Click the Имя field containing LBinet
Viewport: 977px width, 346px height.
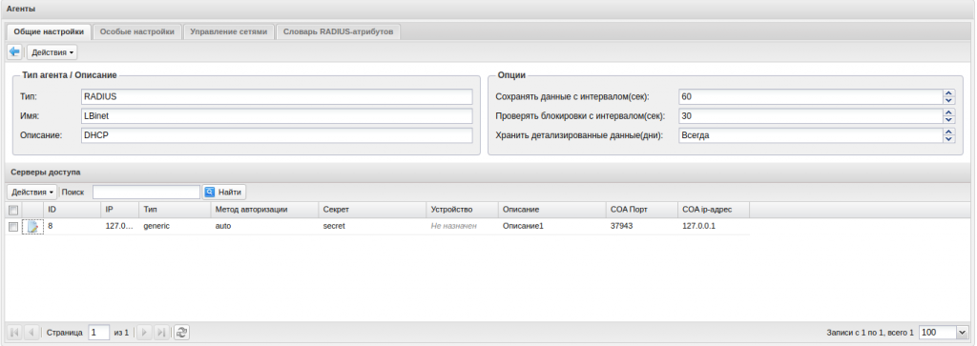[x=278, y=115]
